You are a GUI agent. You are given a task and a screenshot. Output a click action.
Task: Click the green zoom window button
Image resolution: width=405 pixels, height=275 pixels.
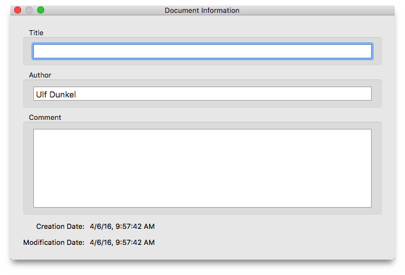point(40,10)
